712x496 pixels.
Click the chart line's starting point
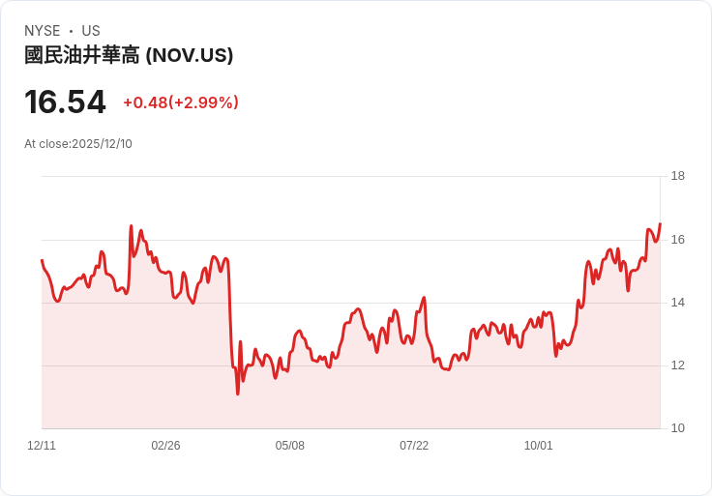click(42, 260)
